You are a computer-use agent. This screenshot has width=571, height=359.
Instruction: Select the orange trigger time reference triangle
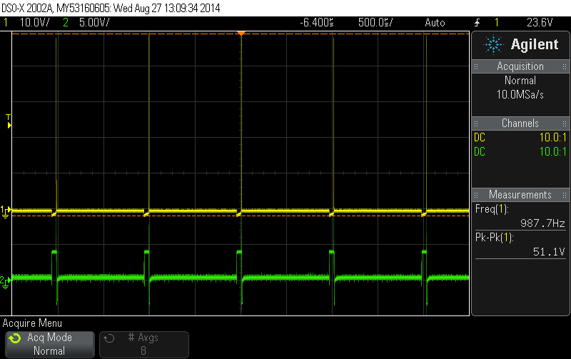tap(241, 34)
